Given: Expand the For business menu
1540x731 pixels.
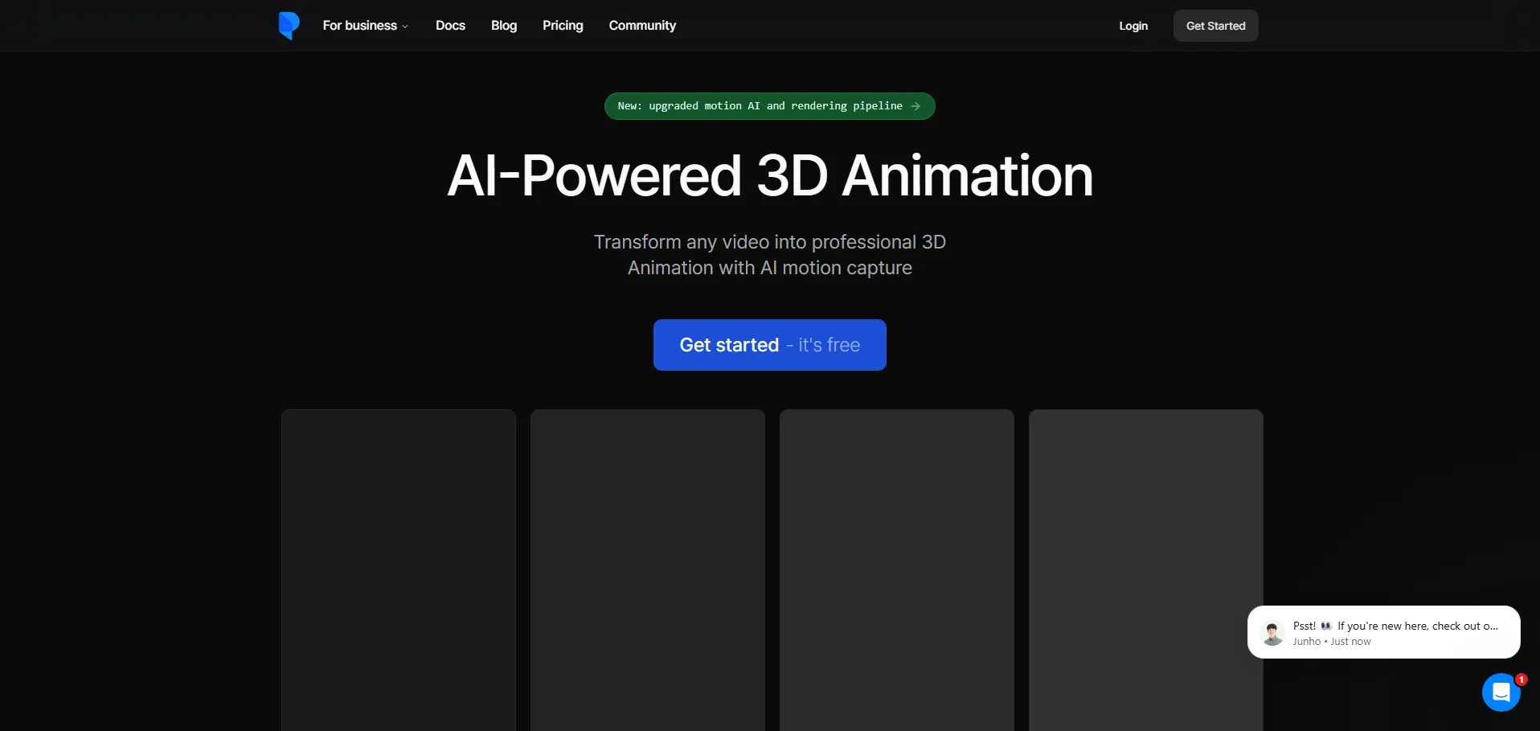Looking at the screenshot, I should (x=360, y=26).
